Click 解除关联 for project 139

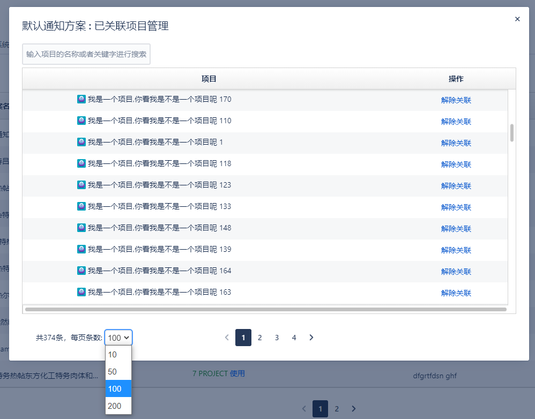456,250
